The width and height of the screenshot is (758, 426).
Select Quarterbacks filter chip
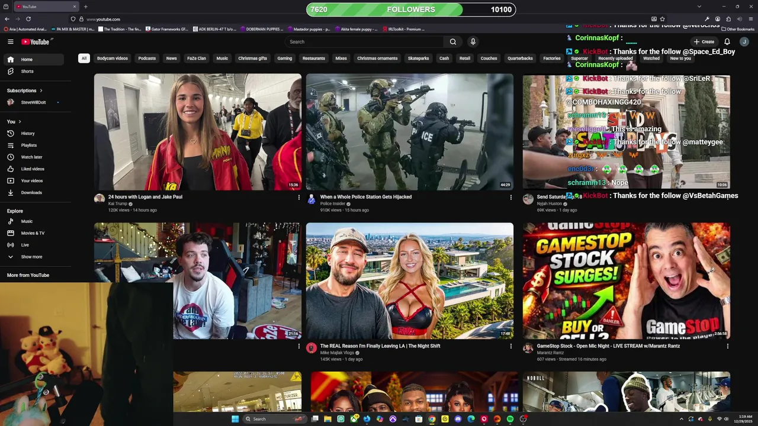(x=520, y=58)
